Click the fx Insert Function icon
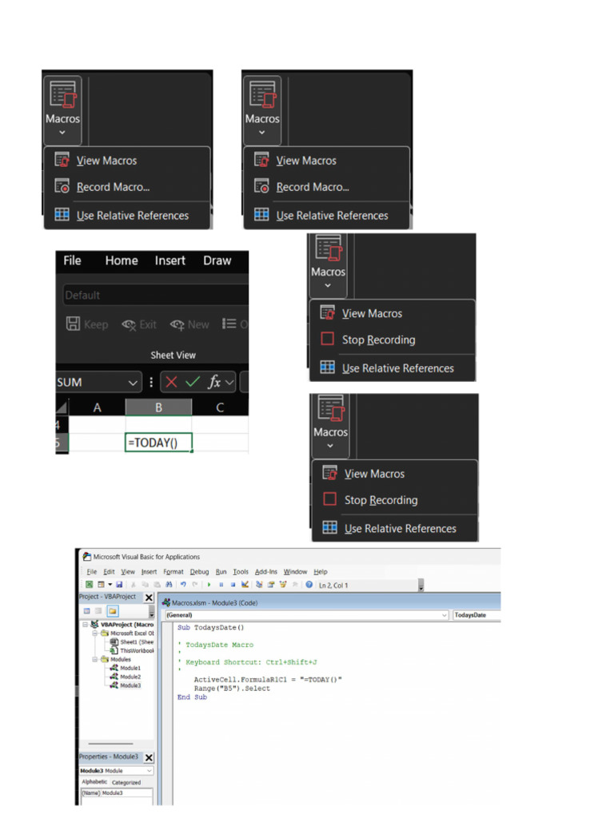Screen dimensions: 614x818 214,382
